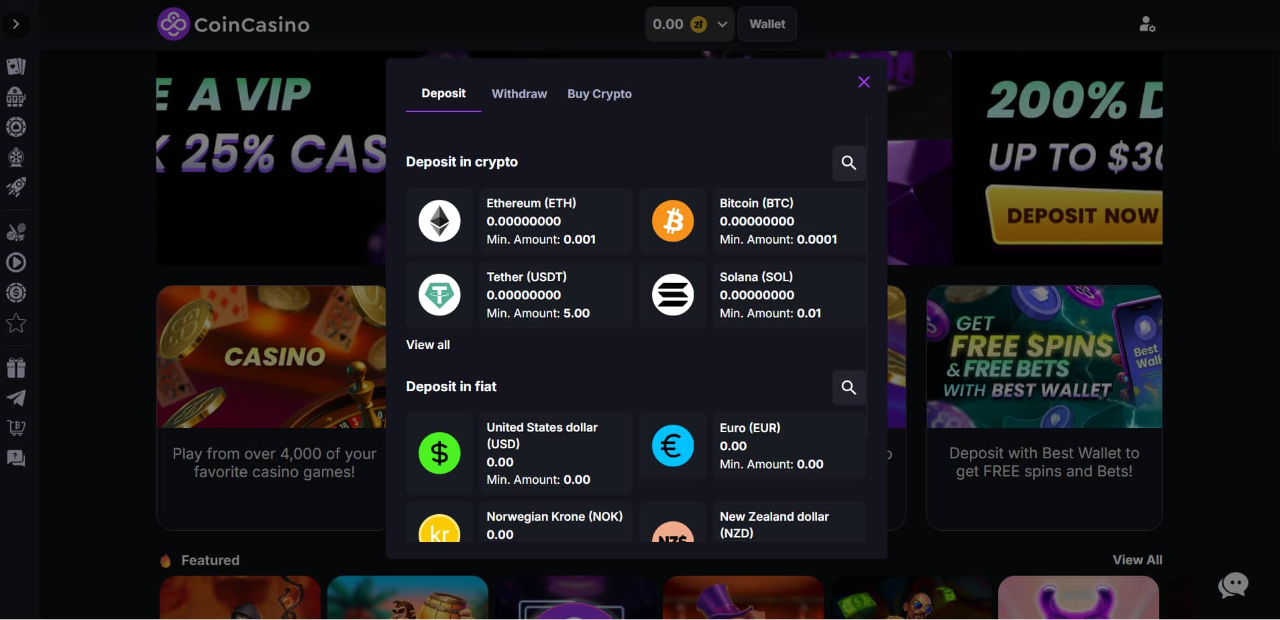The width and height of the screenshot is (1280, 620).
Task: Choose Ethereum (ETH) deposit option
Action: click(555, 221)
